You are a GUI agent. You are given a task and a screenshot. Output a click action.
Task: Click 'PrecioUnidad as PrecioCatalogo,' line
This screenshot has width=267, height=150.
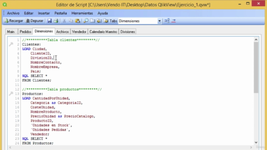pyautogui.click(x=63, y=116)
